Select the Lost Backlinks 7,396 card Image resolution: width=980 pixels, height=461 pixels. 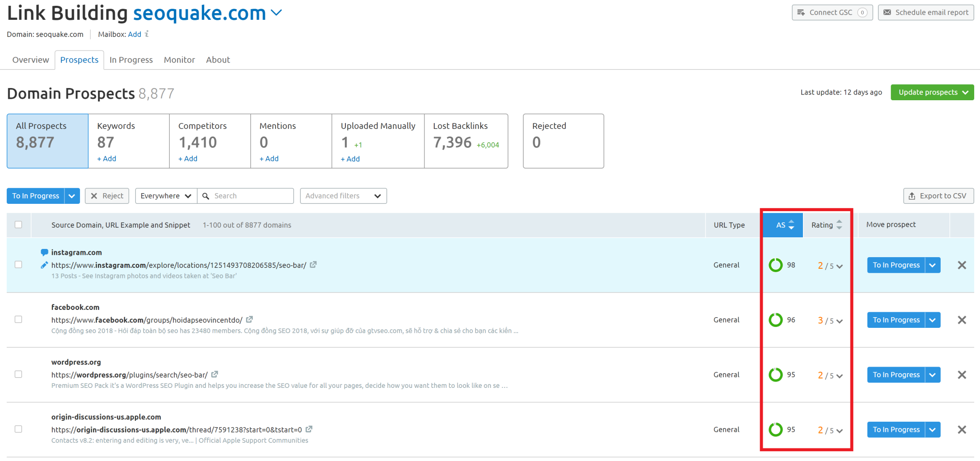(466, 141)
